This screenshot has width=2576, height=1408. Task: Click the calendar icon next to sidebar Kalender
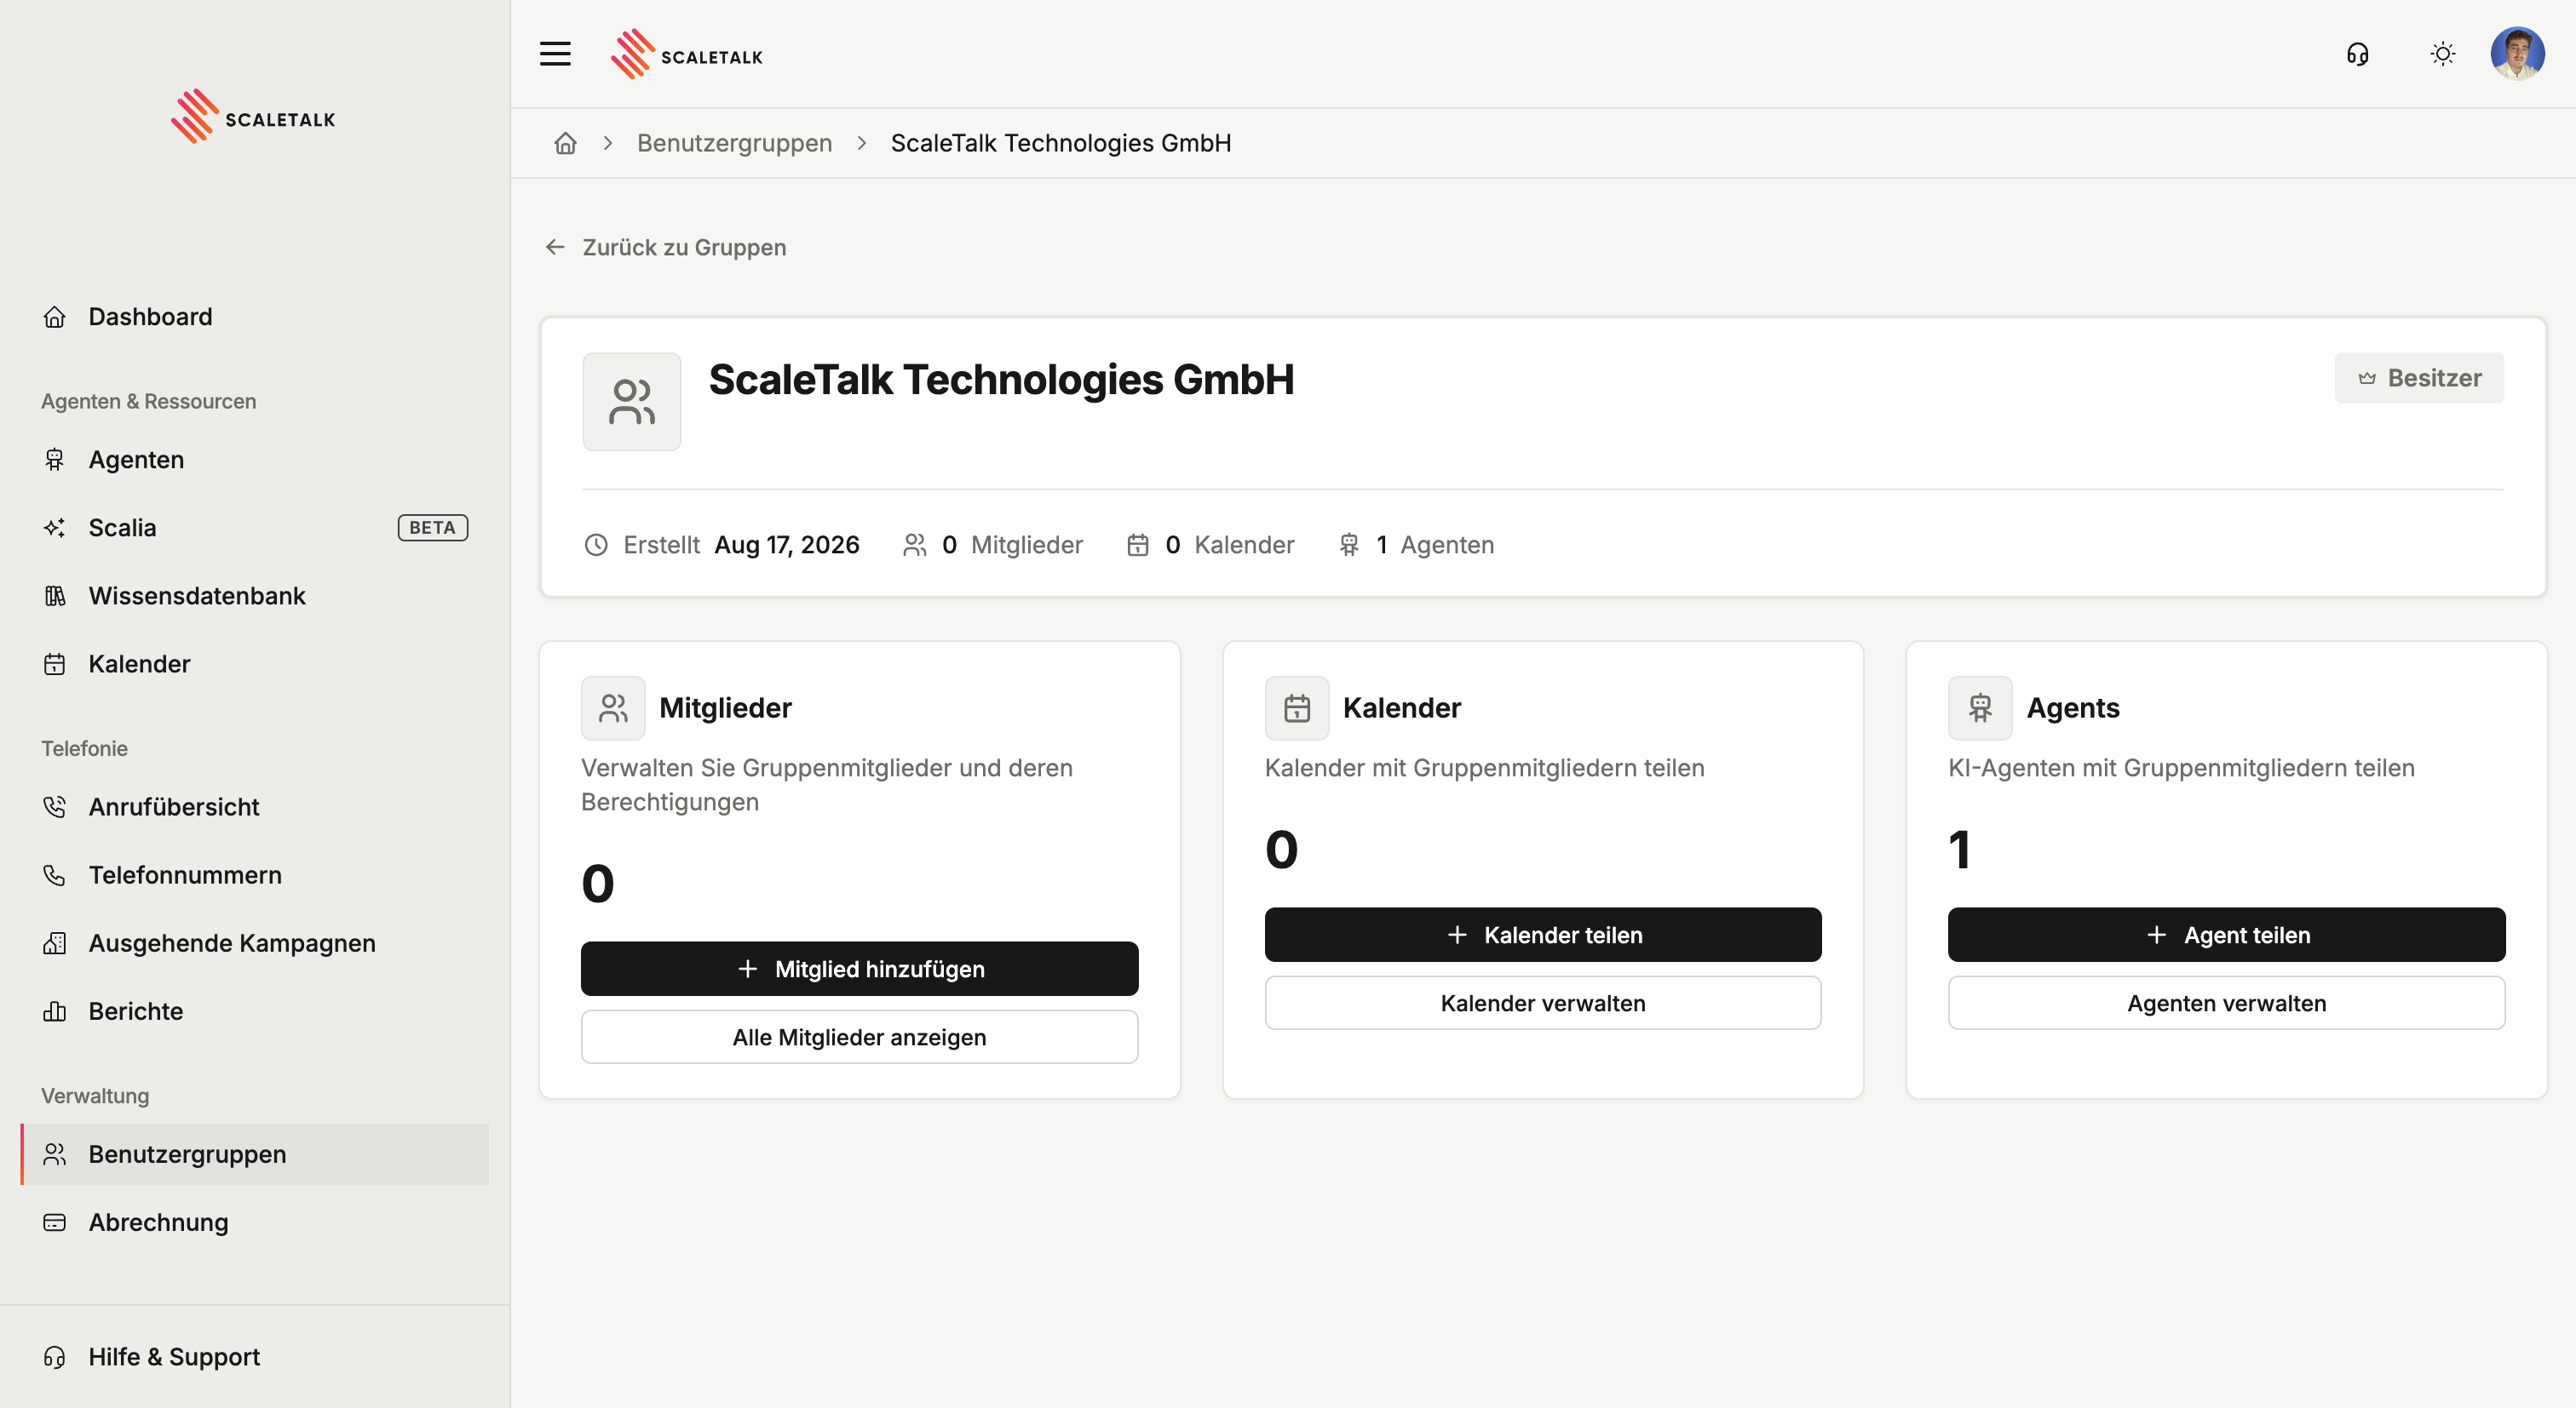click(55, 663)
